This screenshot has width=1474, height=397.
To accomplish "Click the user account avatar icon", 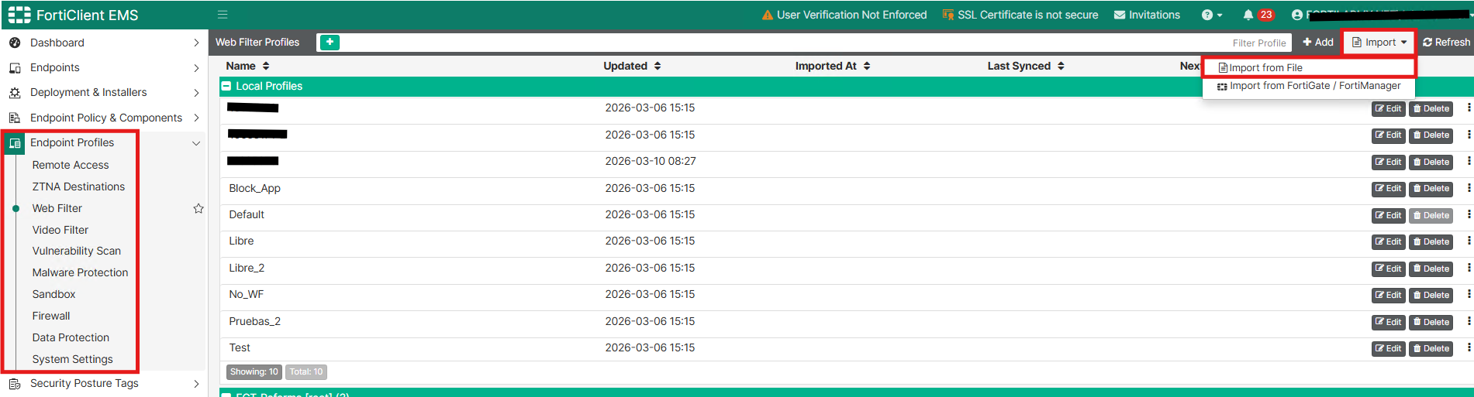I will click(1297, 15).
